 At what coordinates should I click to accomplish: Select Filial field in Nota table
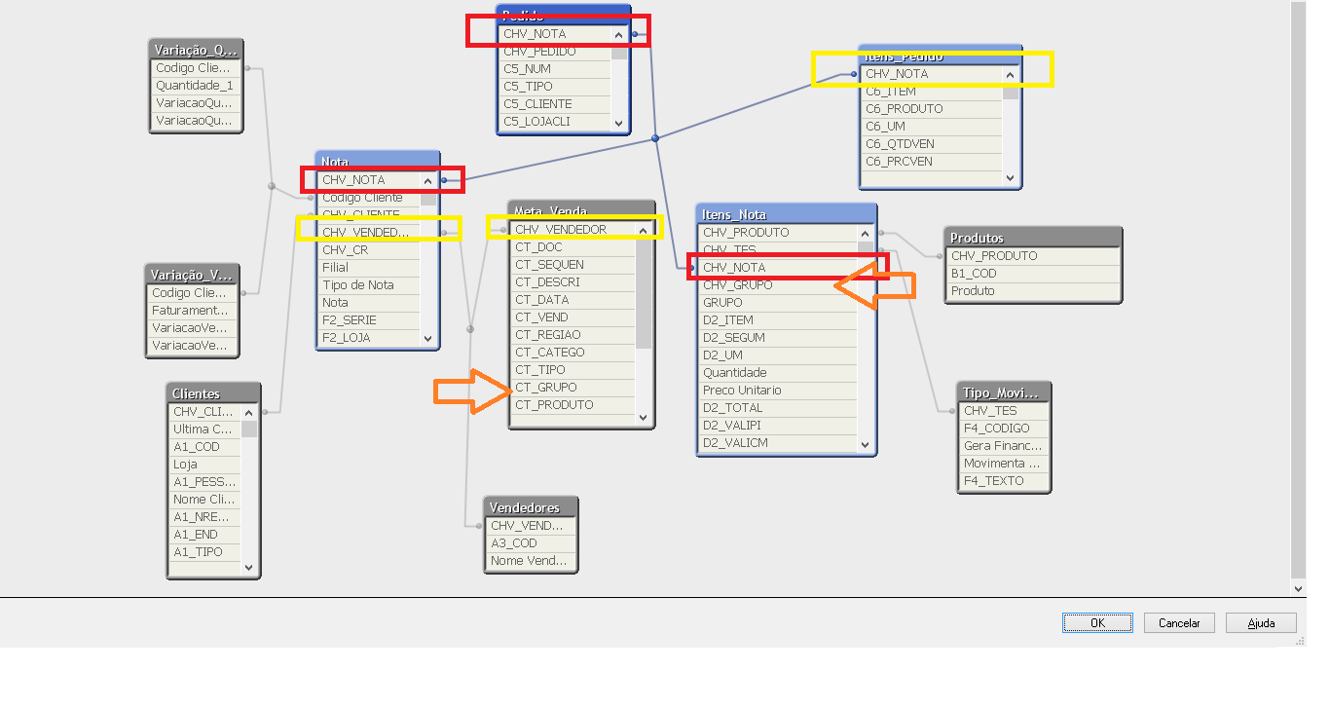tap(369, 268)
